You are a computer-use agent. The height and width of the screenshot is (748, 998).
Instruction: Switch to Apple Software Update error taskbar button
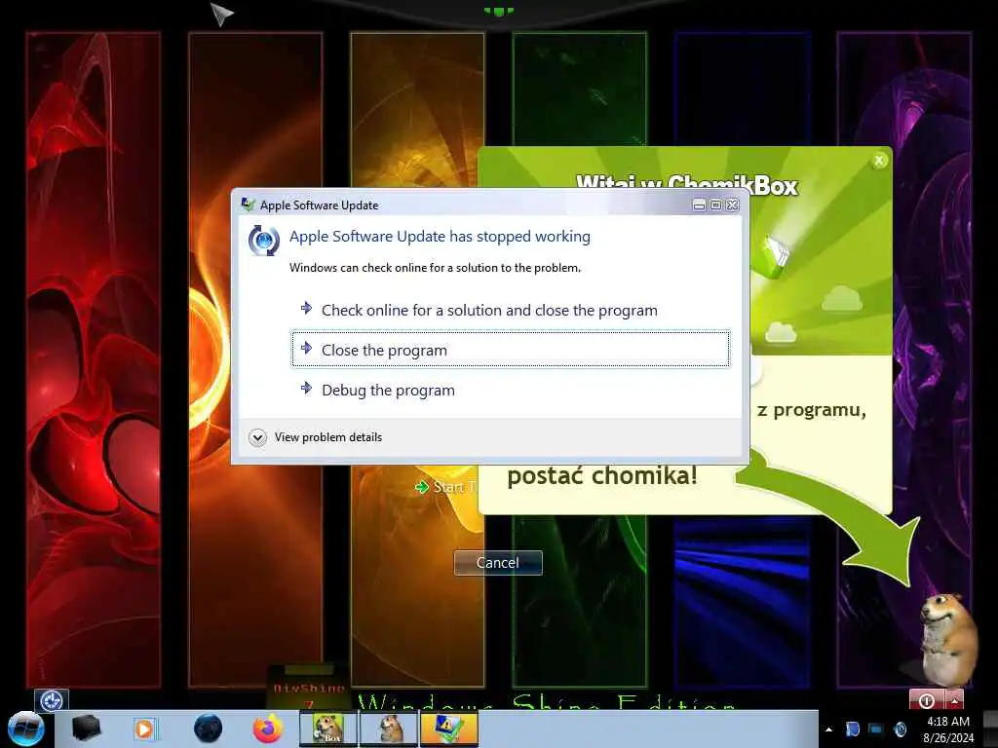(448, 729)
